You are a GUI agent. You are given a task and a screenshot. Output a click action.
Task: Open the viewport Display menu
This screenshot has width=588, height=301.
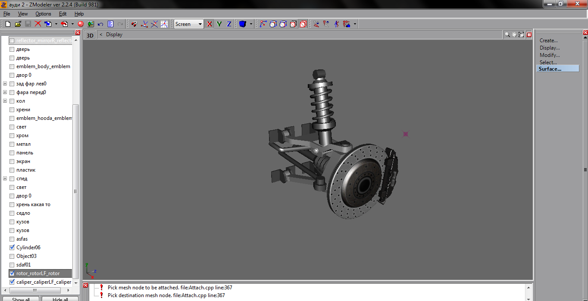[114, 34]
